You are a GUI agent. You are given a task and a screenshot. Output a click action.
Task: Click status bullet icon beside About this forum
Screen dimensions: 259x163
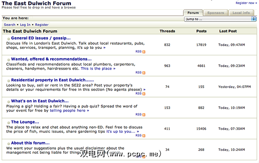coord(8,143)
